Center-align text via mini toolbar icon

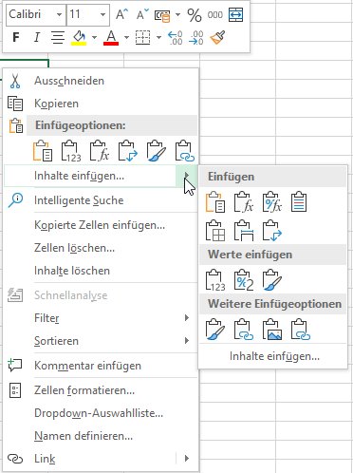(58, 37)
